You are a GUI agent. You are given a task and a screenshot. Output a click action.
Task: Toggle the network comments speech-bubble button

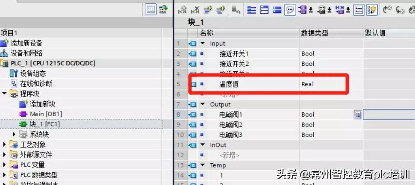tap(290, 9)
